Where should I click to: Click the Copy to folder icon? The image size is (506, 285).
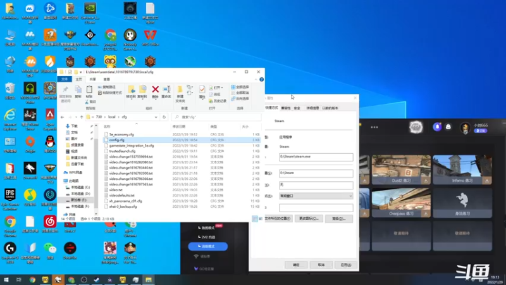142,89
